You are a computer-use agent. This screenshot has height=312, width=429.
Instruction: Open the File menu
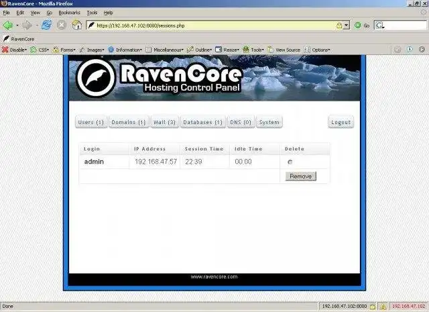[6, 13]
